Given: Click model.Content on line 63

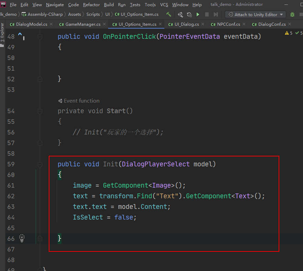Looking at the screenshot, I should point(143,207).
